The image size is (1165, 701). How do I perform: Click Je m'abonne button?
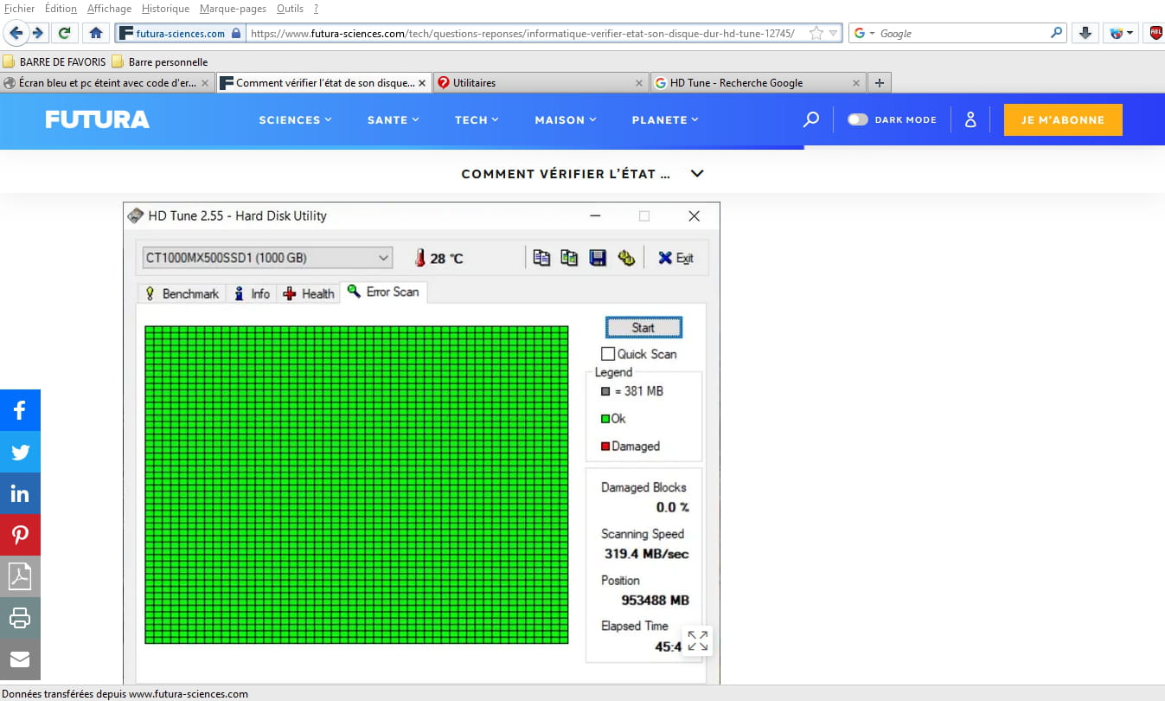1063,119
